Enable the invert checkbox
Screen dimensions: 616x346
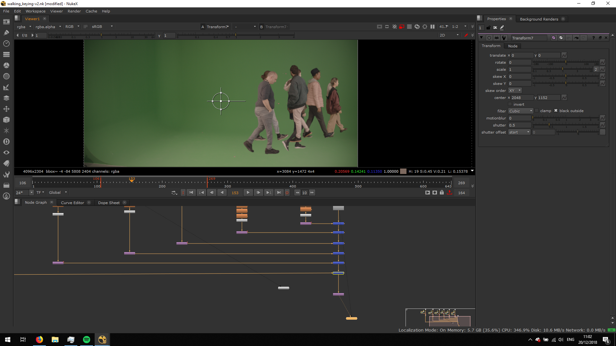click(x=510, y=104)
